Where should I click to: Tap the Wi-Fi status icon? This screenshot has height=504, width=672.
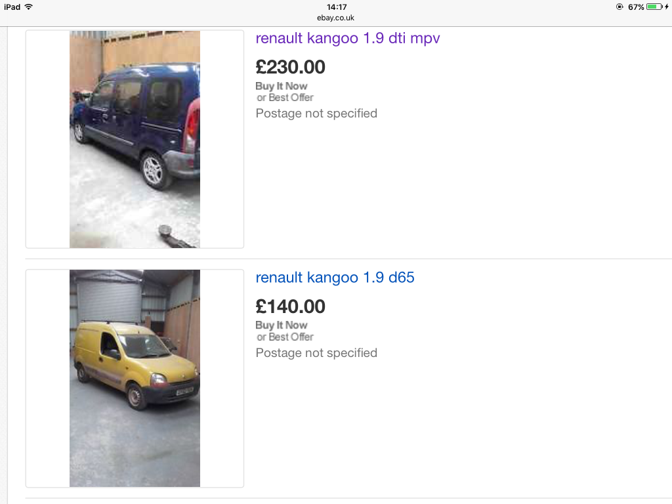[29, 7]
